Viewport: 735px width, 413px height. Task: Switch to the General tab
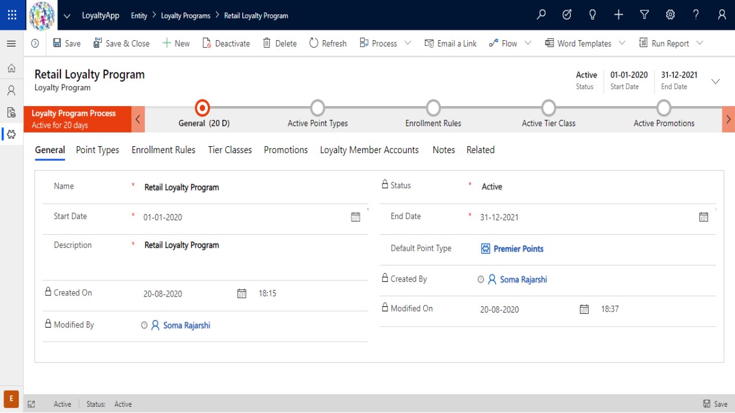pos(50,150)
